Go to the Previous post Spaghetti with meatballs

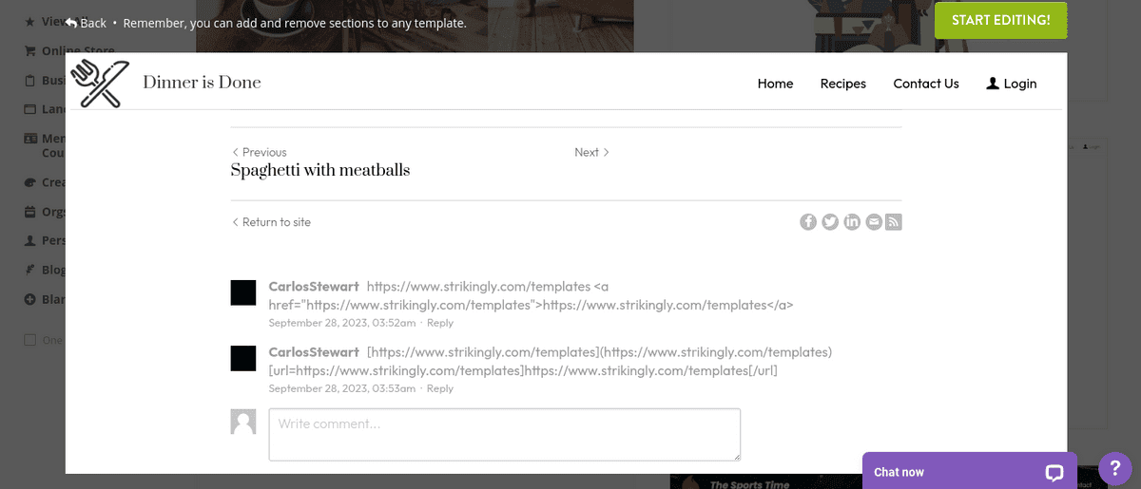click(319, 171)
